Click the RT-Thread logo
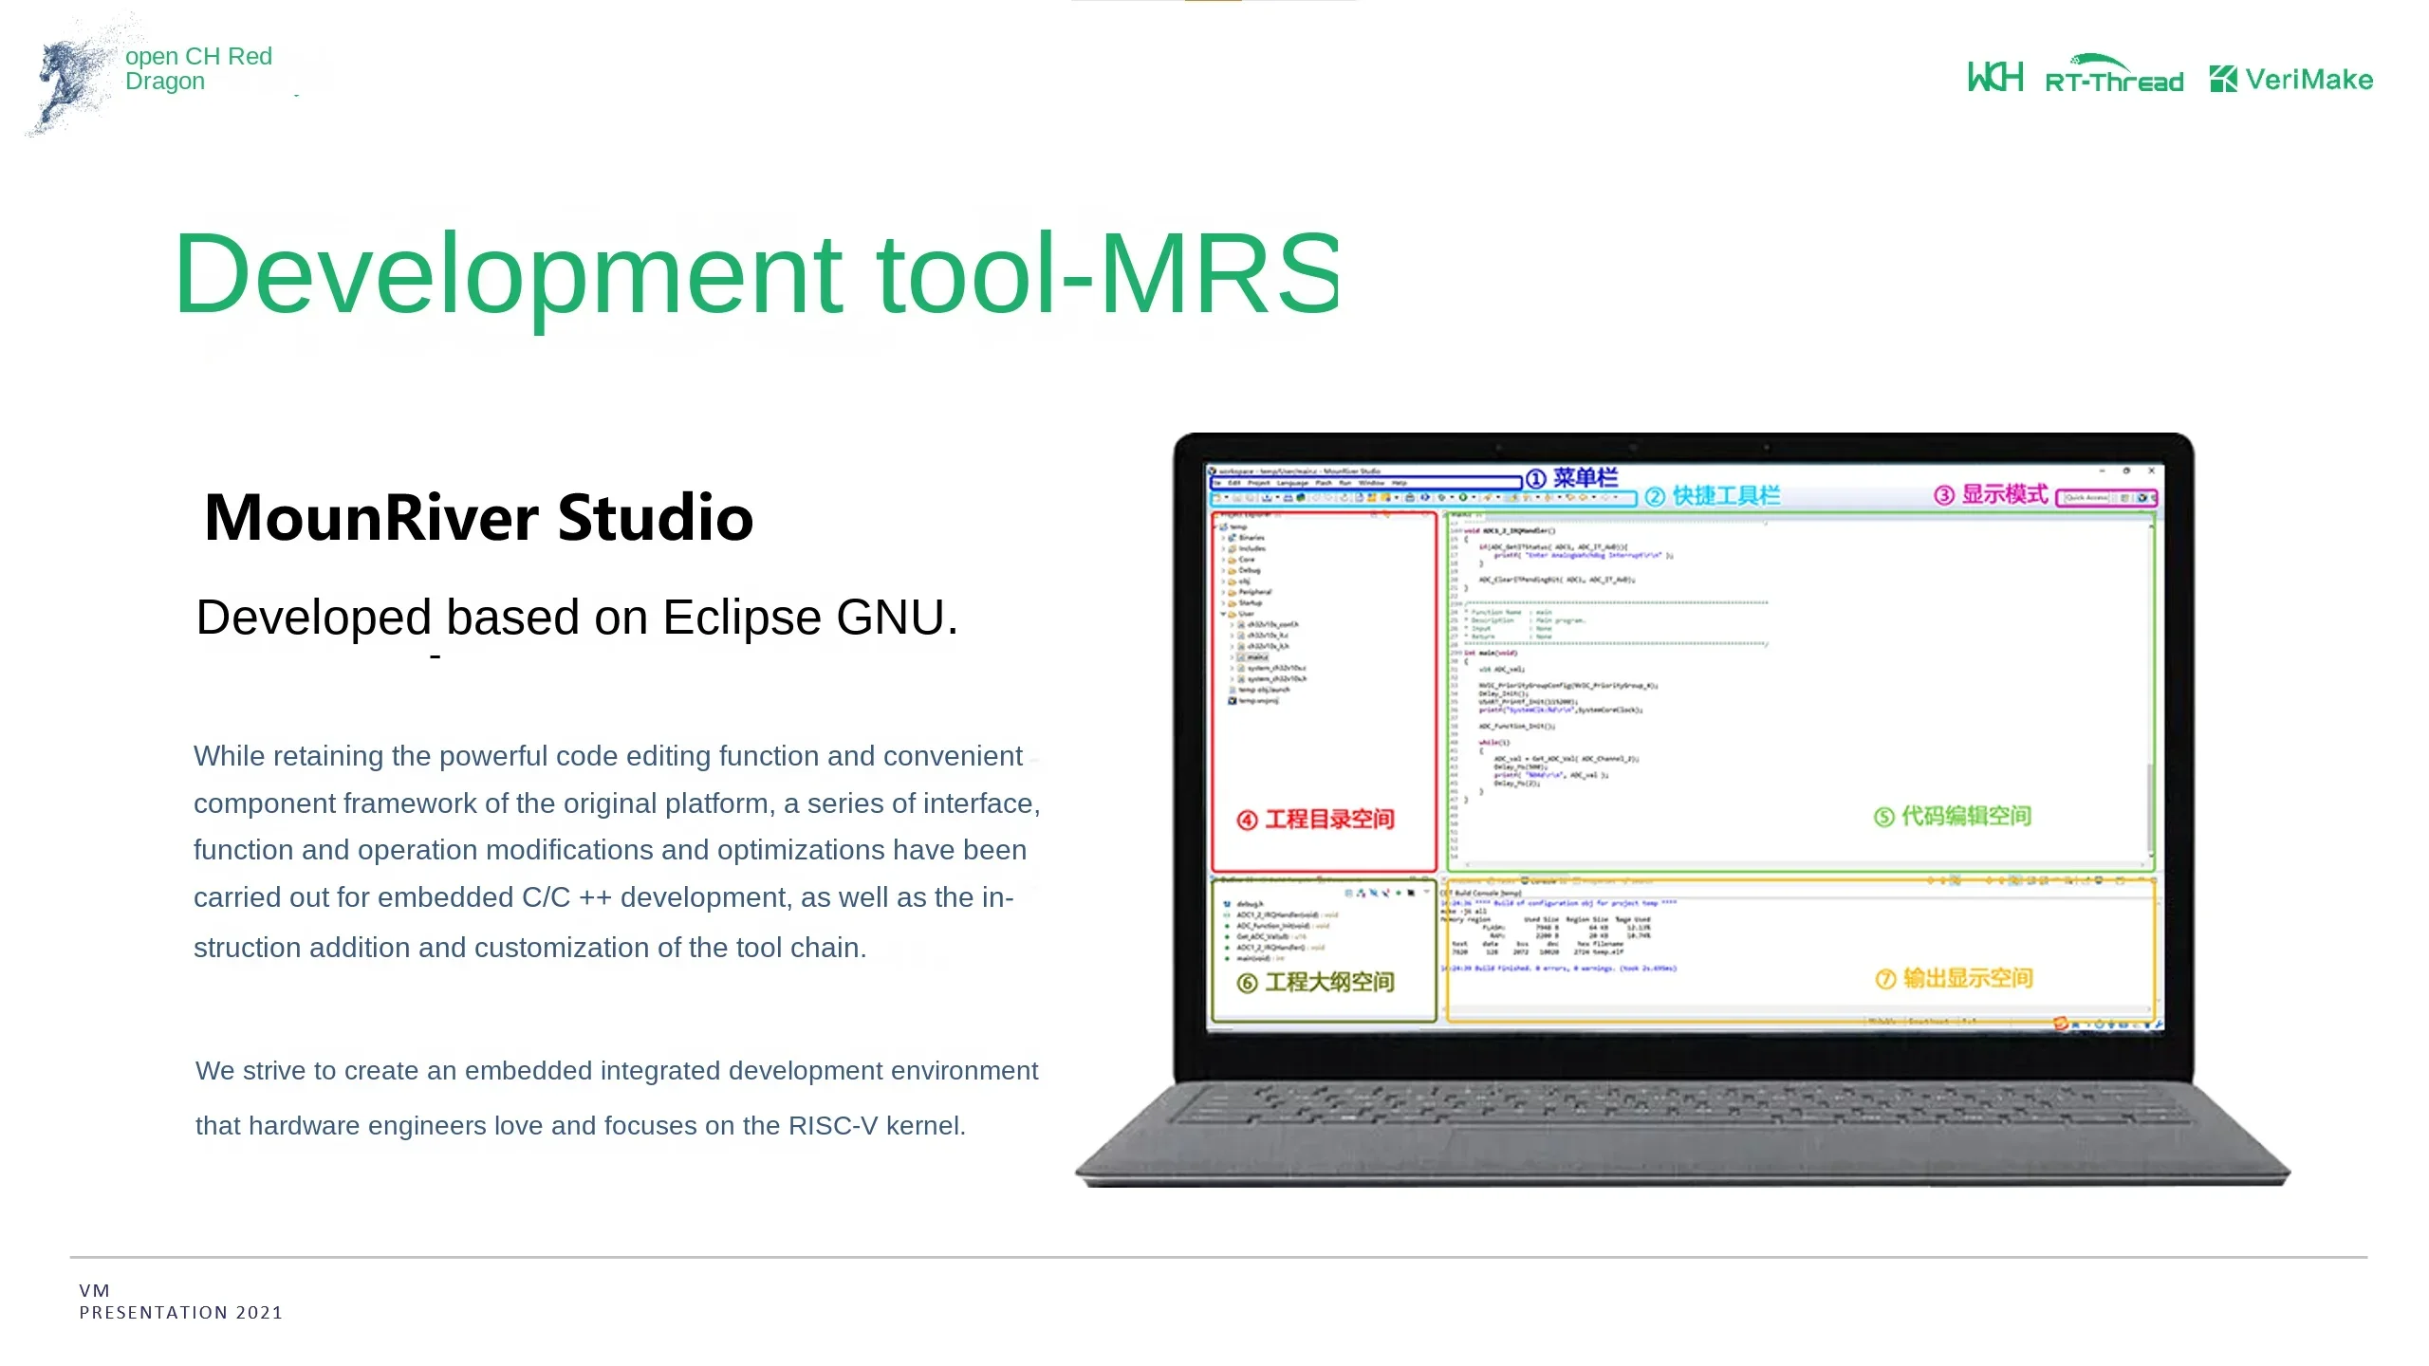Screen dimensions: 2429x1366 click(2114, 76)
